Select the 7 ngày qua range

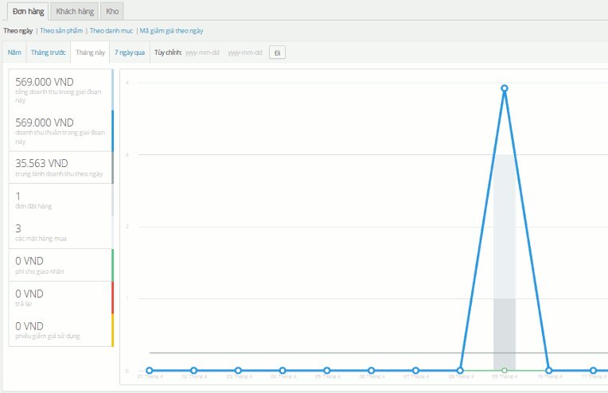[x=130, y=53]
